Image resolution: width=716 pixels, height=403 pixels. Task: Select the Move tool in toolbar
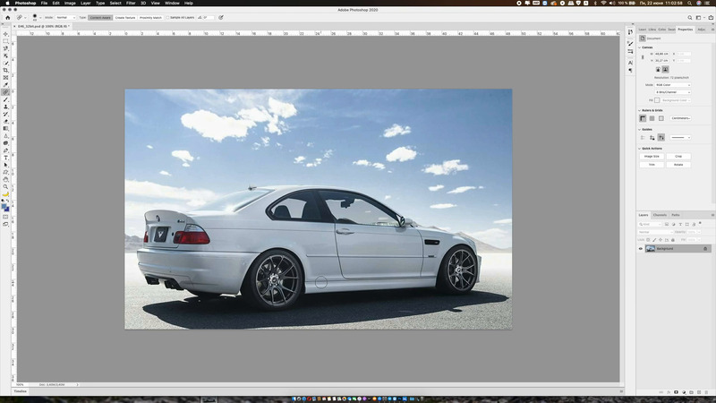[x=5, y=34]
